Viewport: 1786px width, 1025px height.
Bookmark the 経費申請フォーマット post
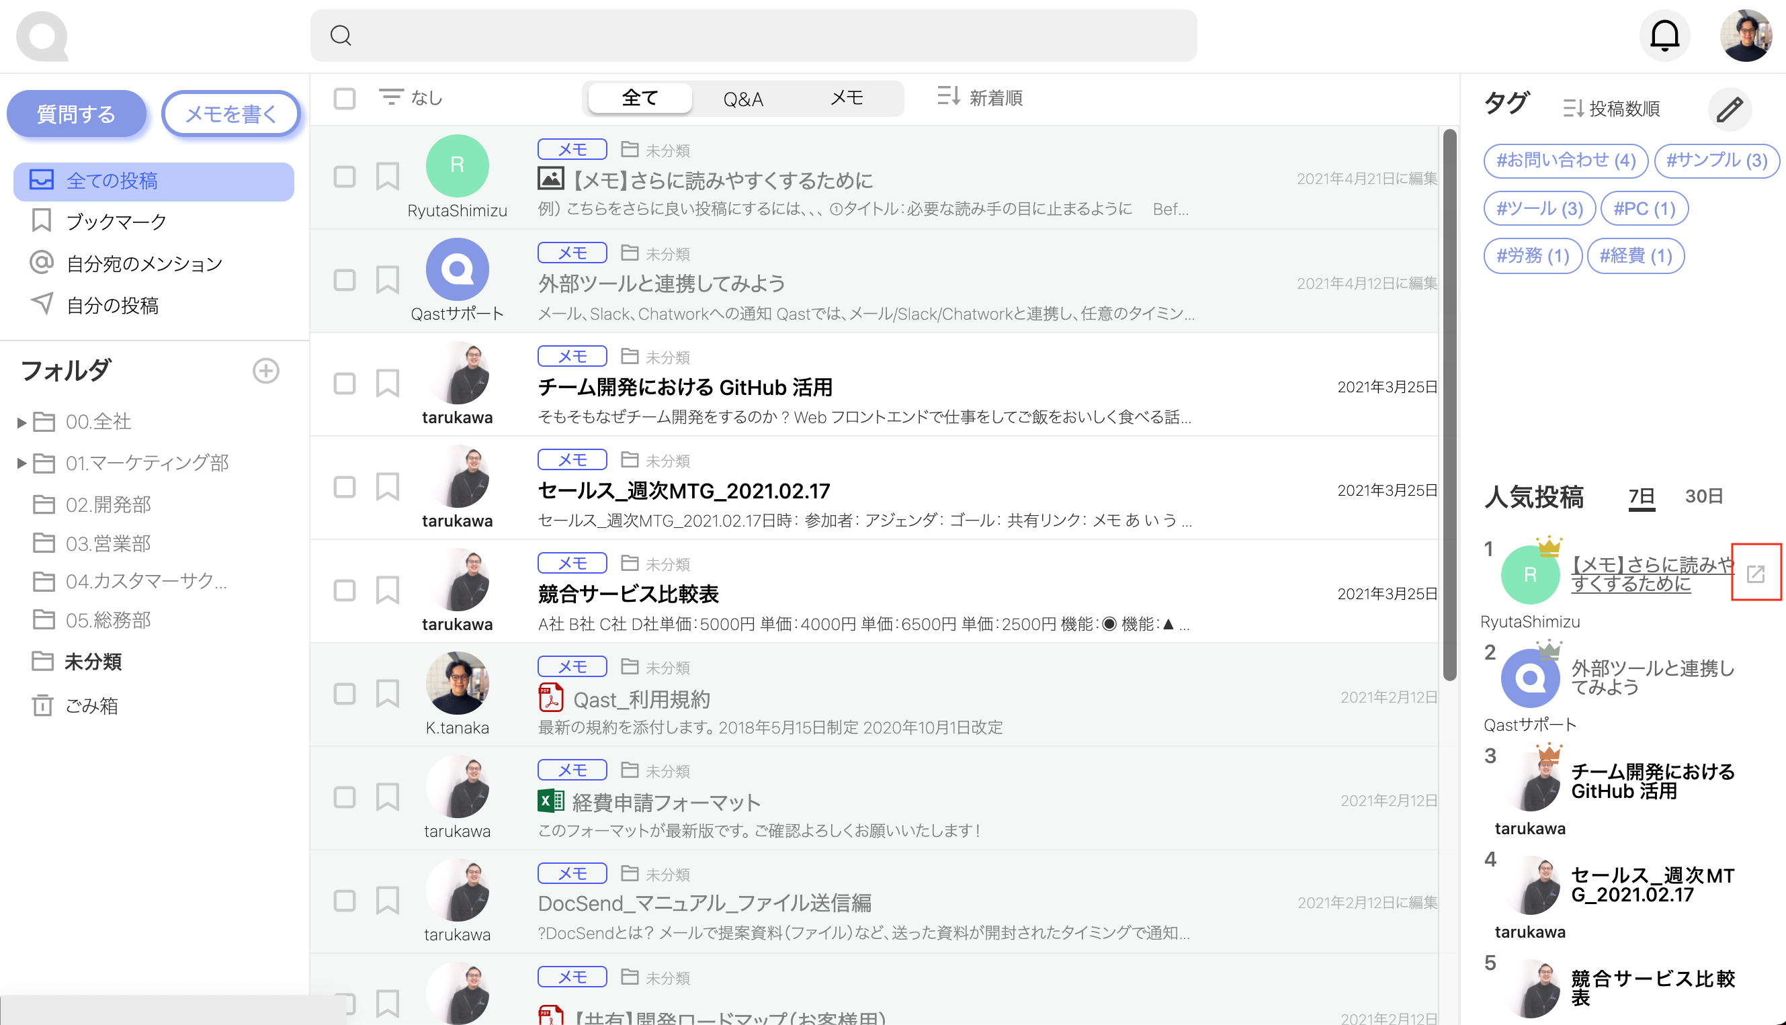pyautogui.click(x=387, y=797)
